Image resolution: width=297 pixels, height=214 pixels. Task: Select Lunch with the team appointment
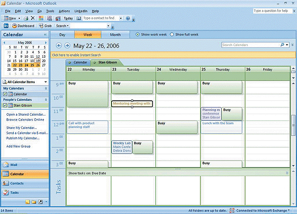point(221,127)
